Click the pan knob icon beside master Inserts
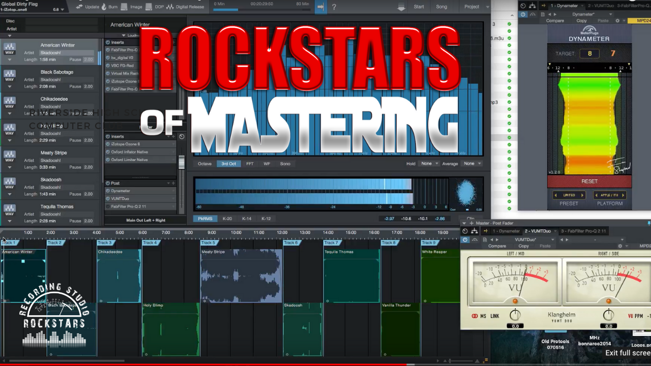Screen dimensions: 651x366 [182, 136]
